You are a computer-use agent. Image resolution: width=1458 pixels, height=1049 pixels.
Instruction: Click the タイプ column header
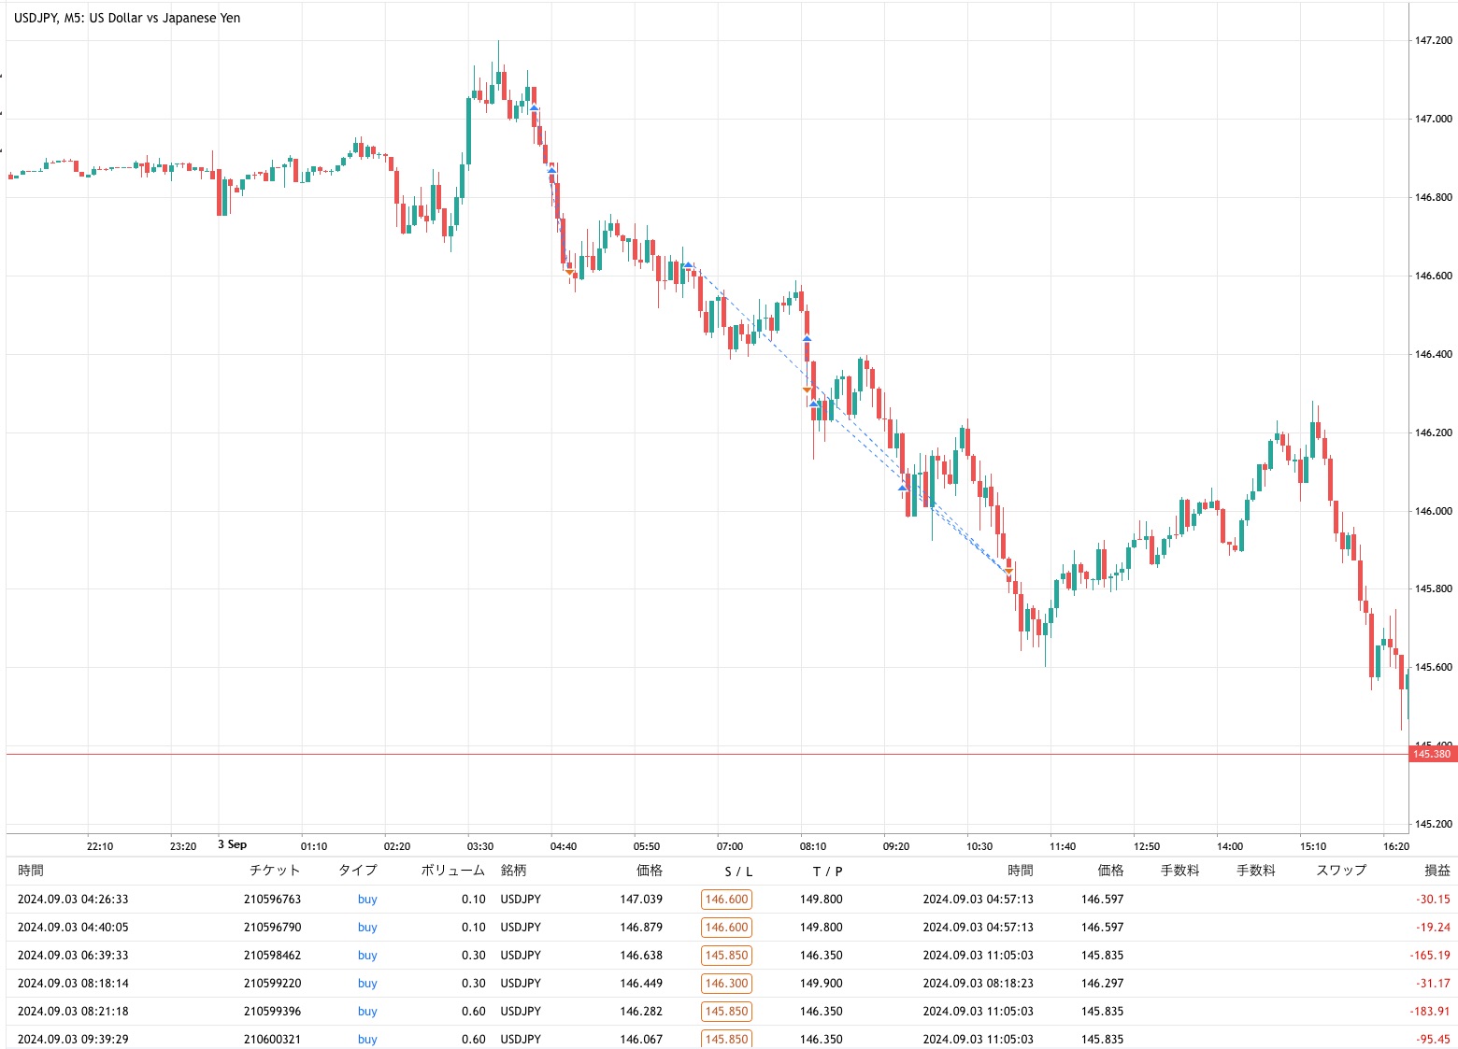357,871
